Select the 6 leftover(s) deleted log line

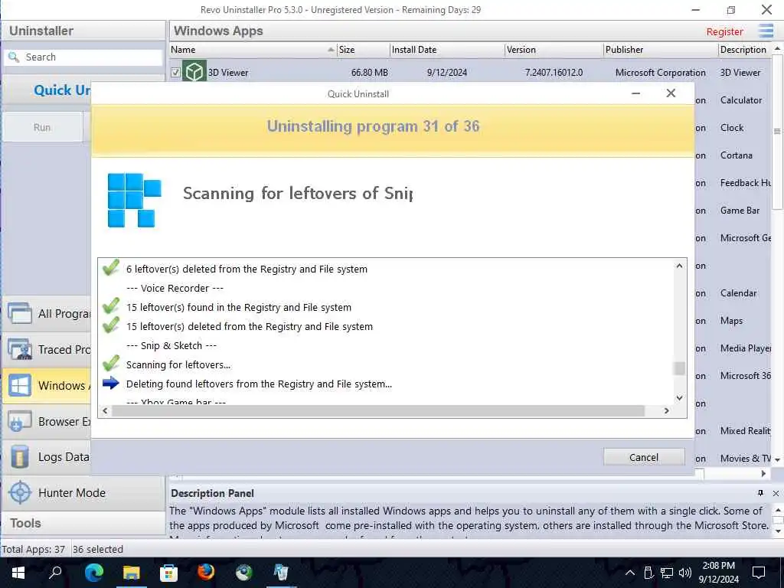click(247, 269)
